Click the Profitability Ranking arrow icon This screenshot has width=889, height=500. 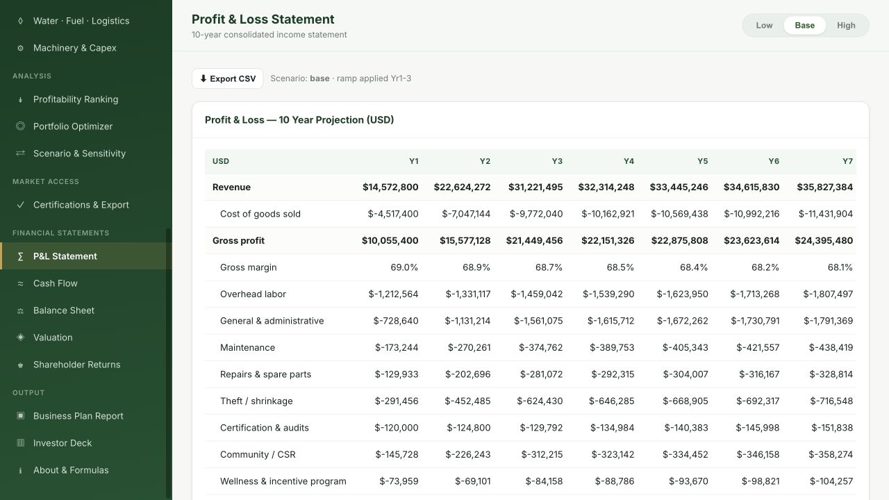click(20, 99)
